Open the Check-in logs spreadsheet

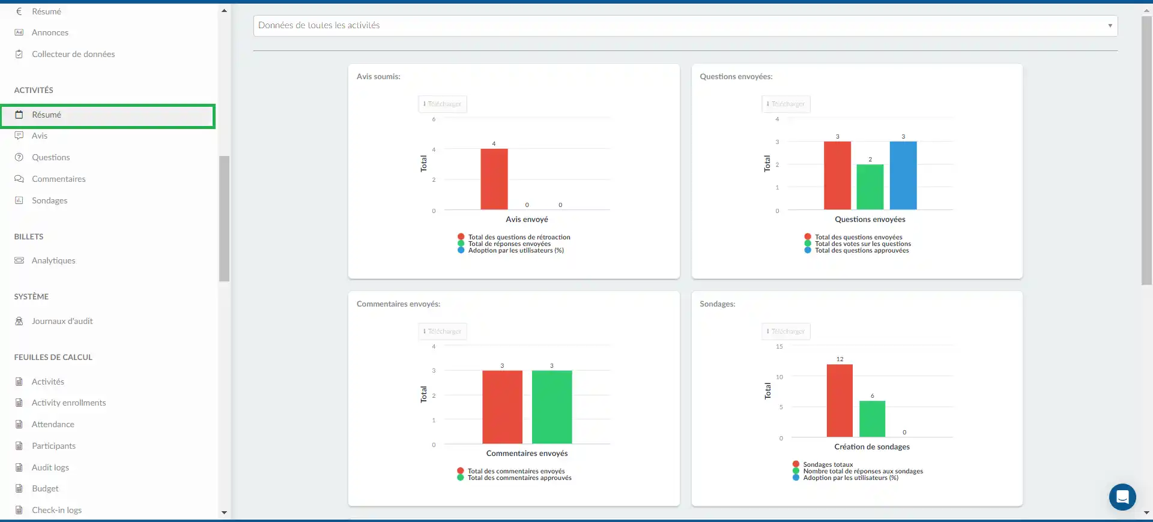[x=57, y=510]
